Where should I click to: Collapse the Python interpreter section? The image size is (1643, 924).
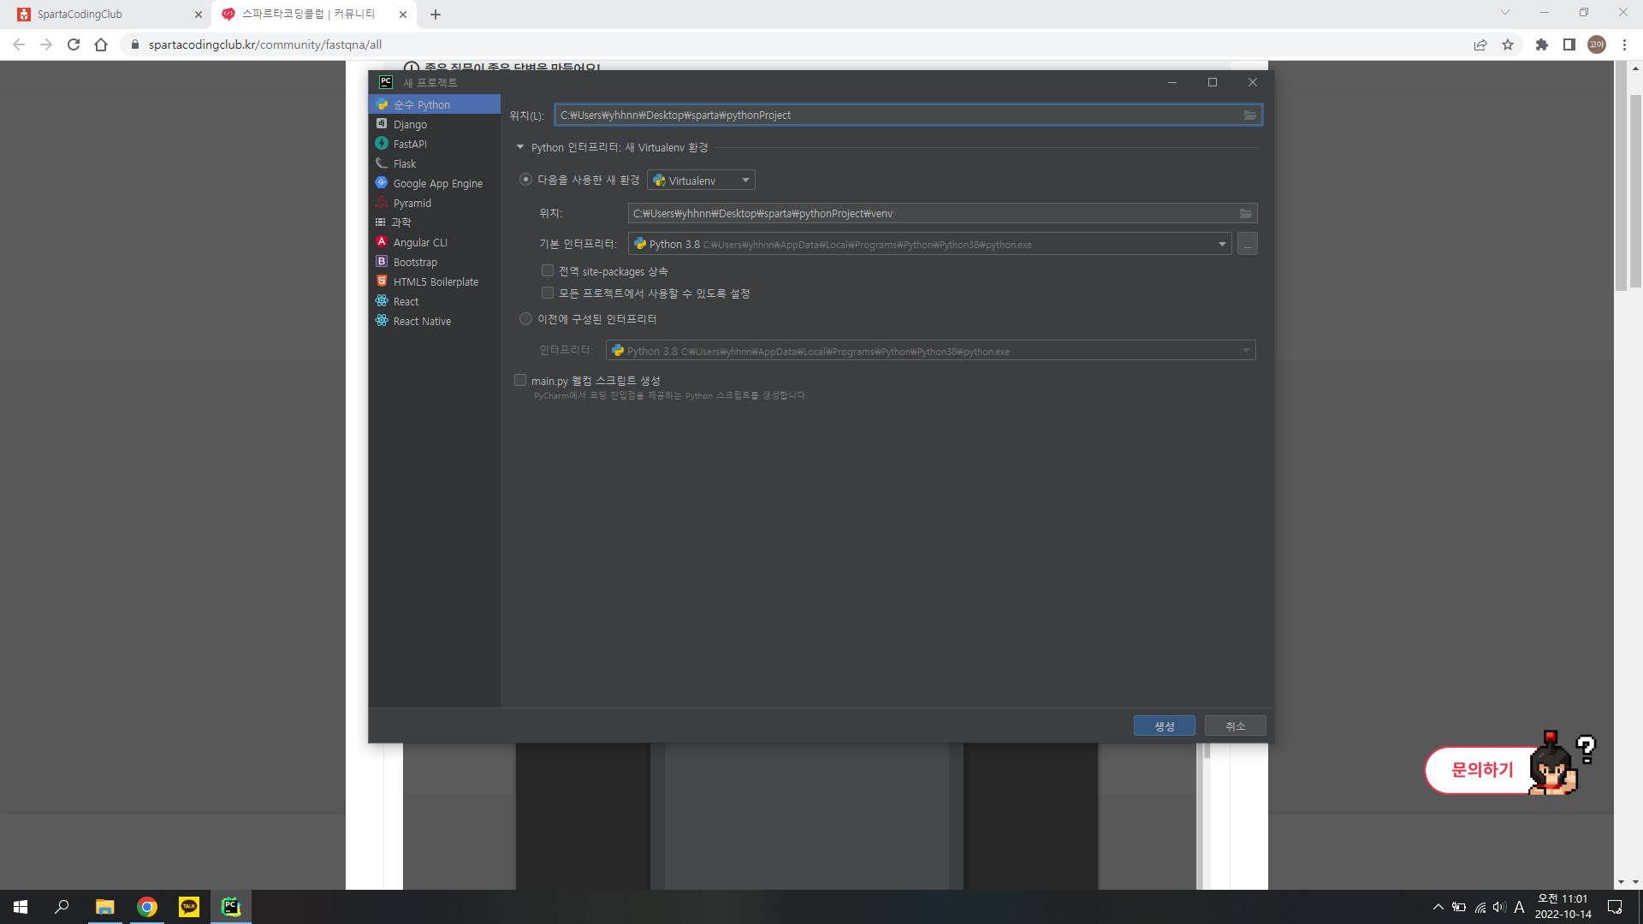(520, 147)
